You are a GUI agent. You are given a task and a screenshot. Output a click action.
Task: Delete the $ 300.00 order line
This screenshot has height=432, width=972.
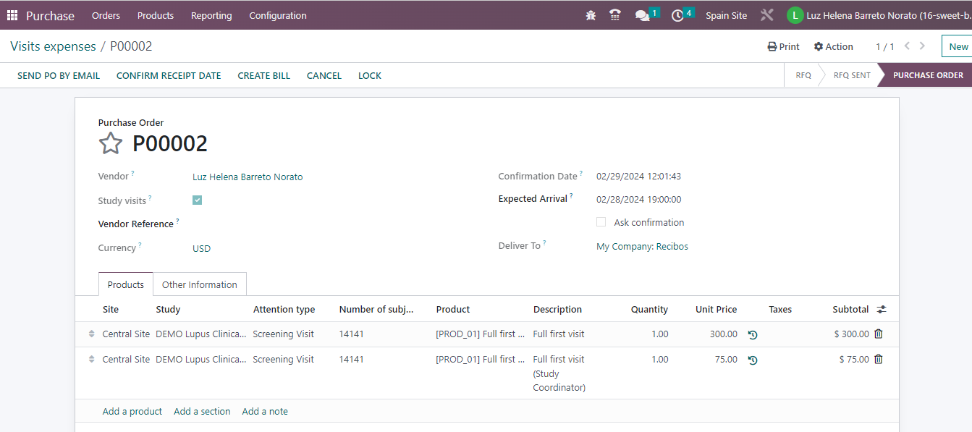[x=879, y=334]
